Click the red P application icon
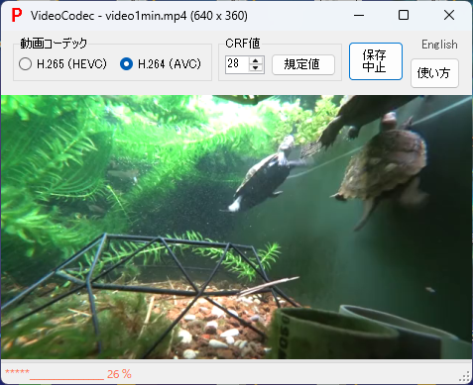 click(17, 16)
